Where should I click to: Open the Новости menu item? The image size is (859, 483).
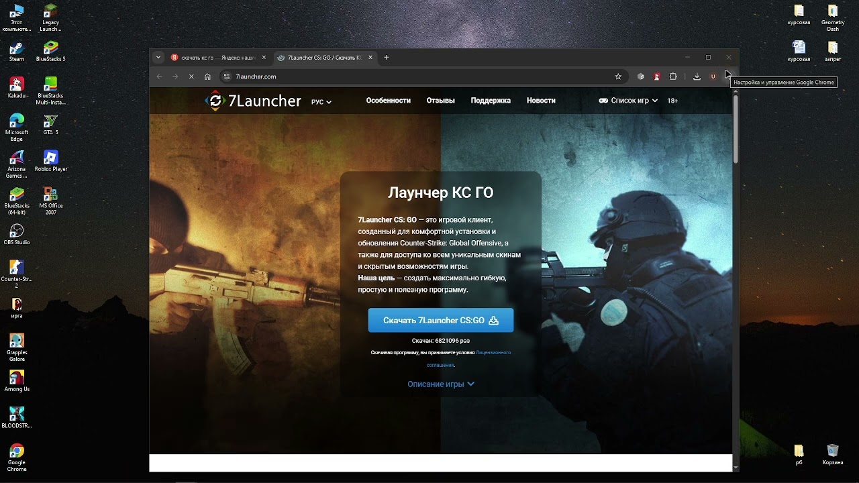[541, 101]
